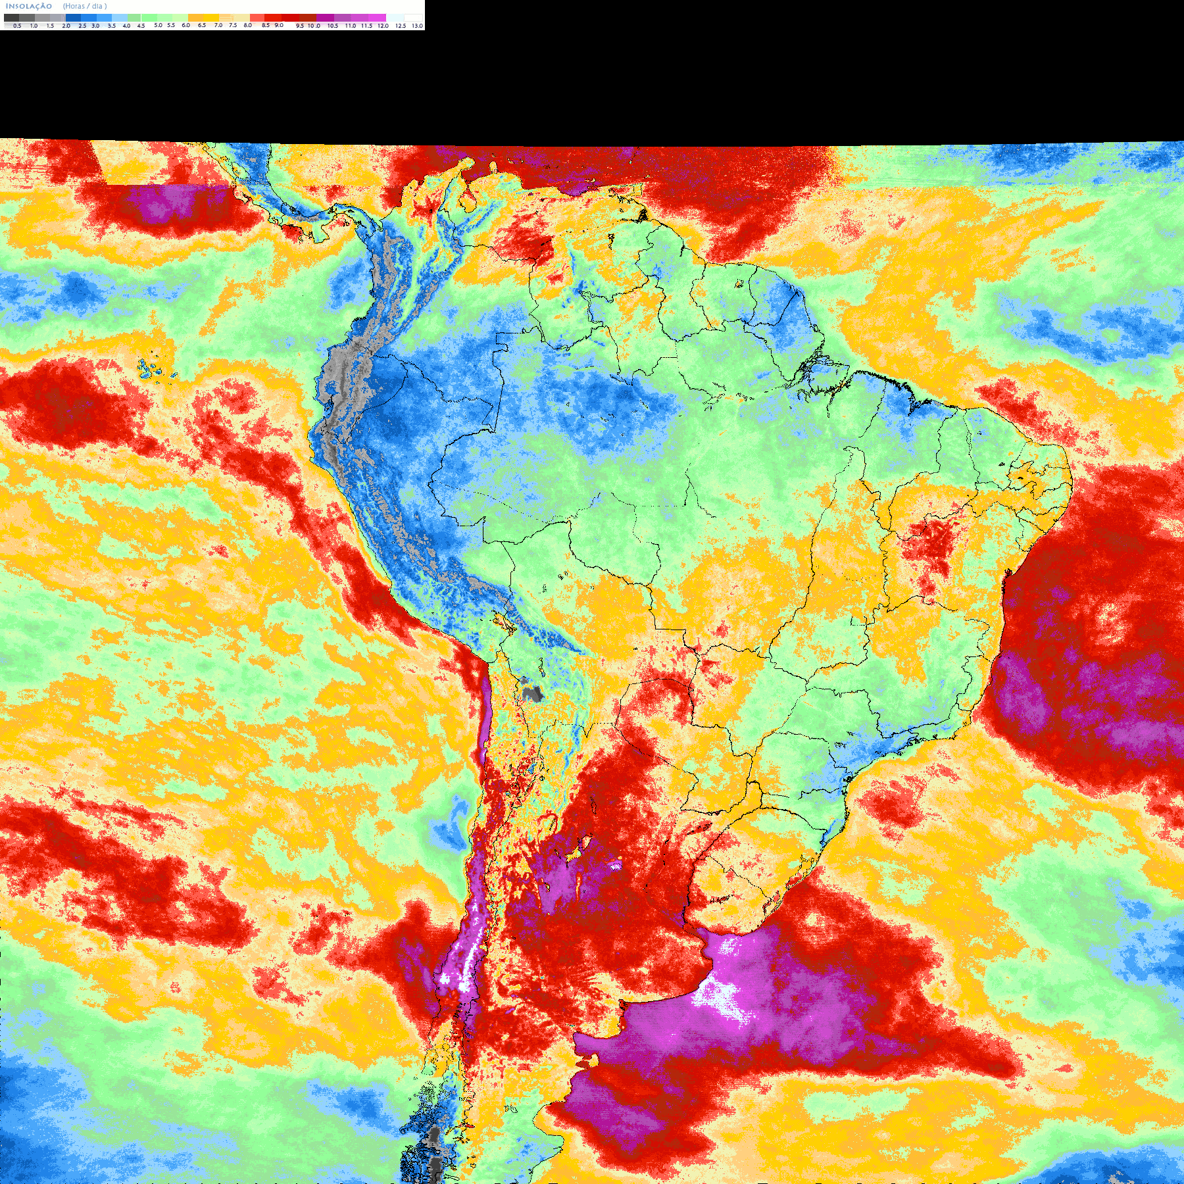Click the '0.5' legend value
The image size is (1184, 1184).
pyautogui.click(x=17, y=26)
